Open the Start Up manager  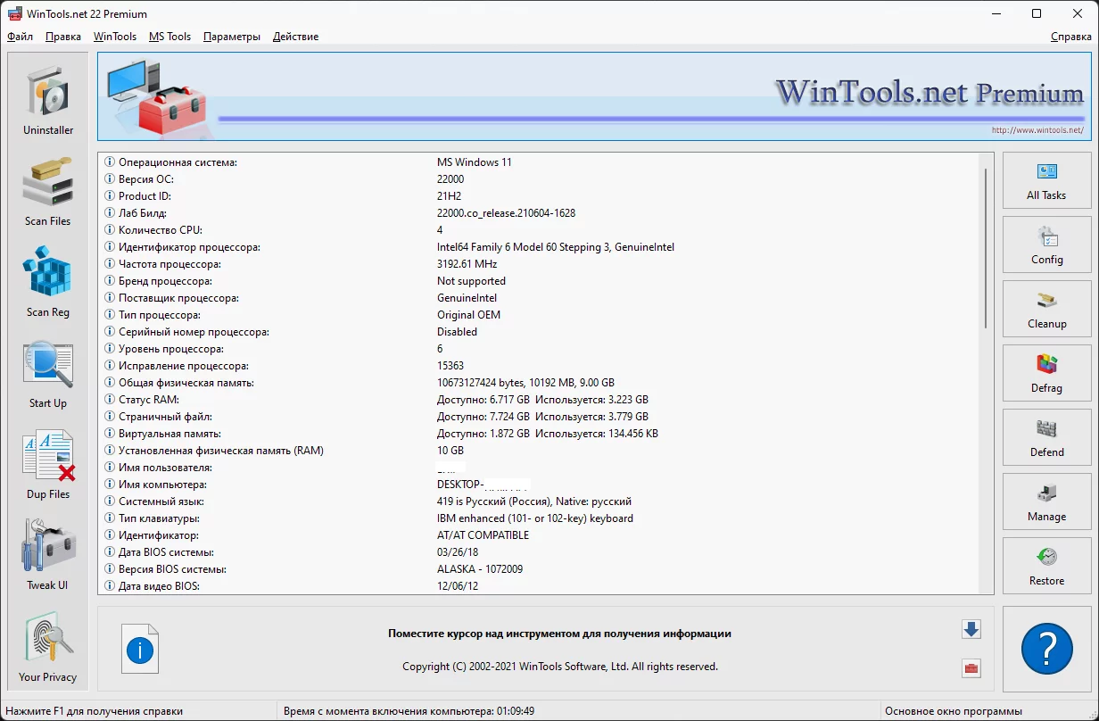click(x=48, y=372)
